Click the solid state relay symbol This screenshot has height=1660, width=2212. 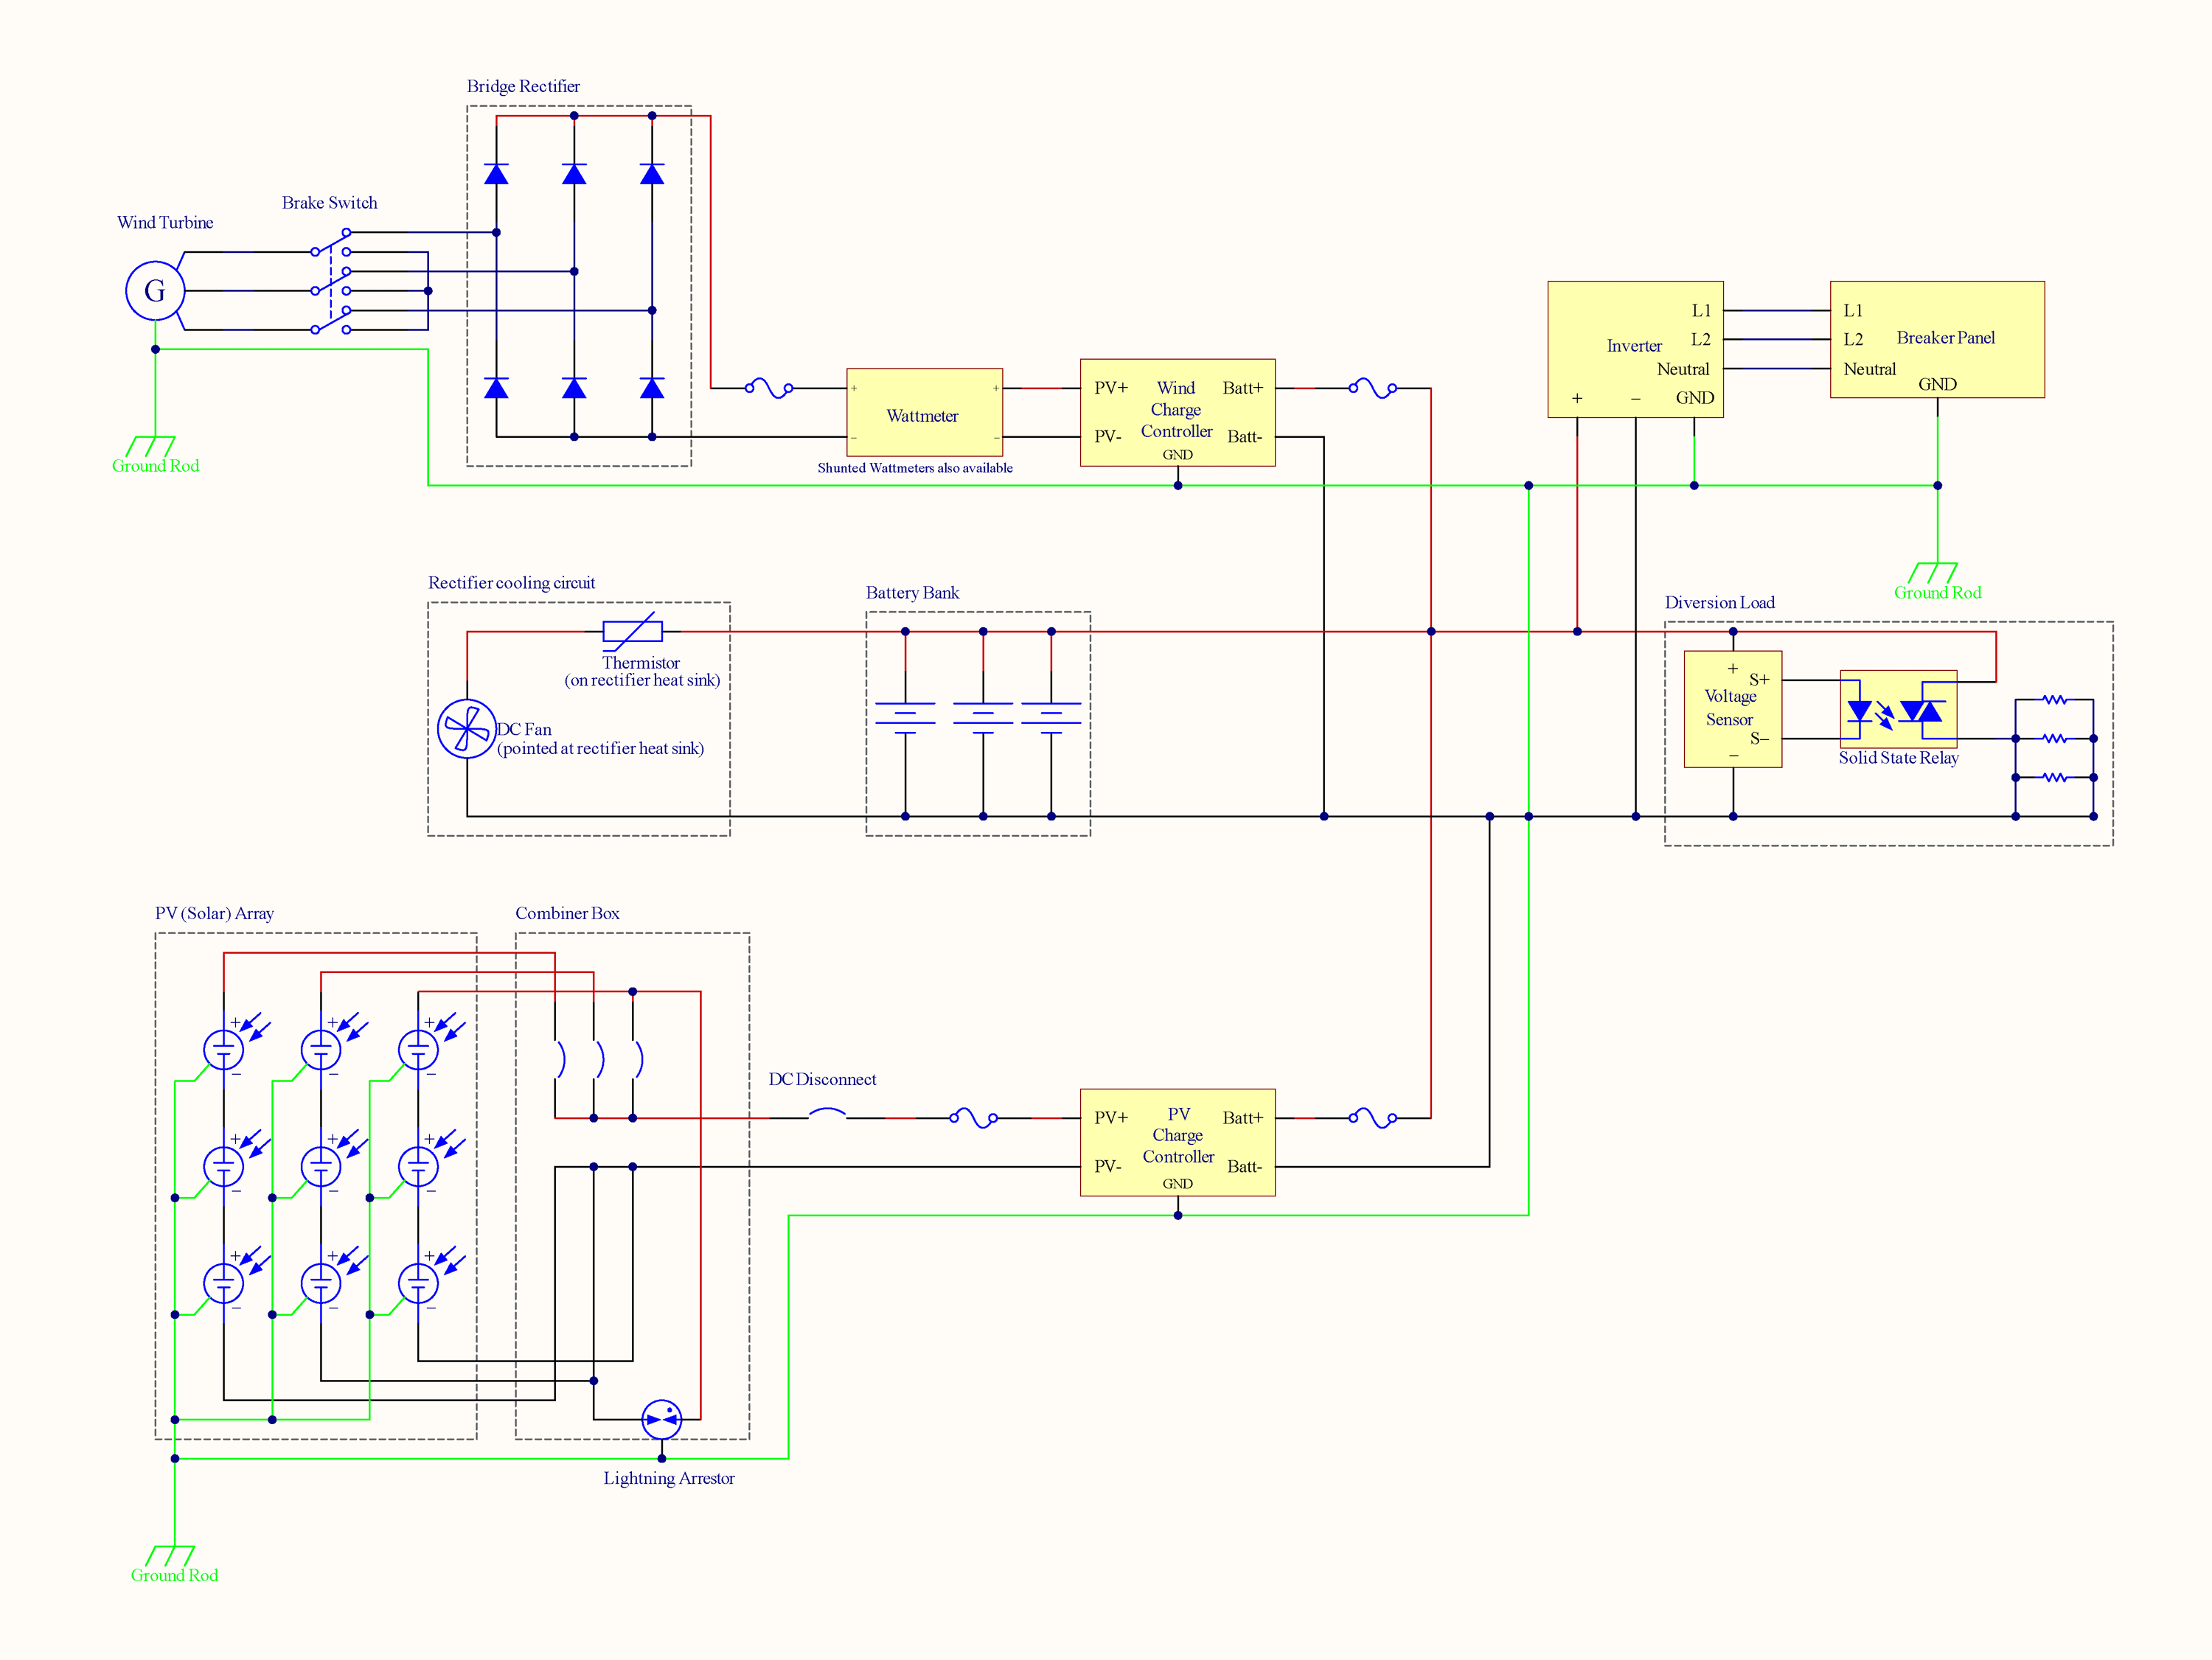[1898, 710]
